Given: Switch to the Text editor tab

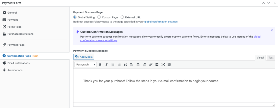Looking at the screenshot, I should pos(271,58).
